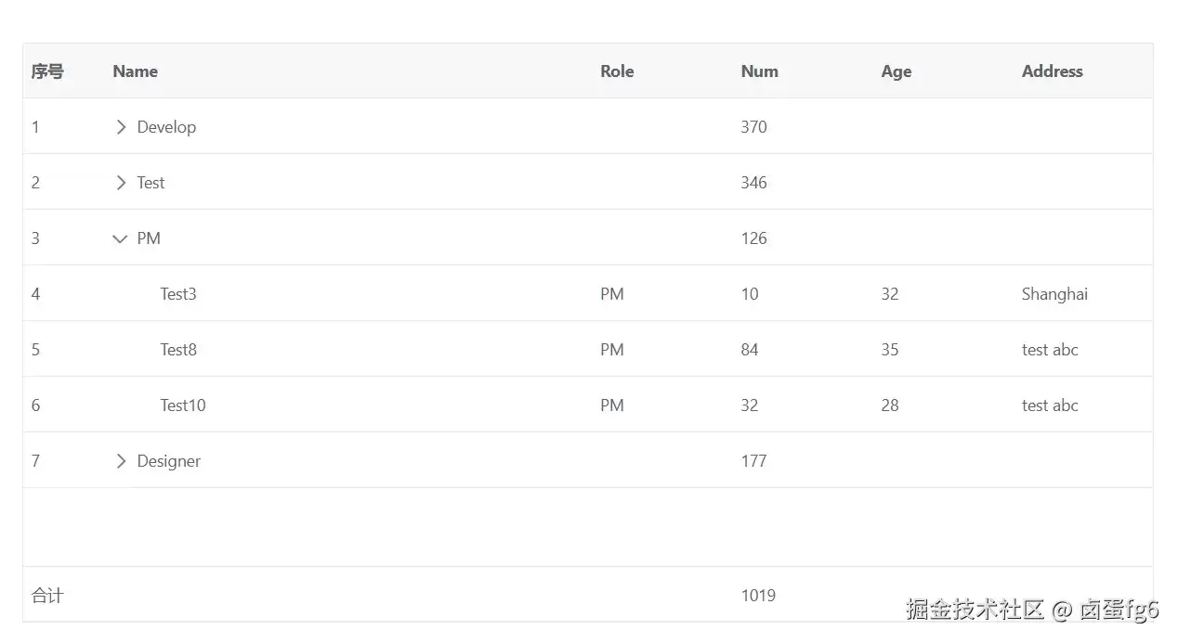Click the Shanghai address cell
The image size is (1178, 643).
1054,294
